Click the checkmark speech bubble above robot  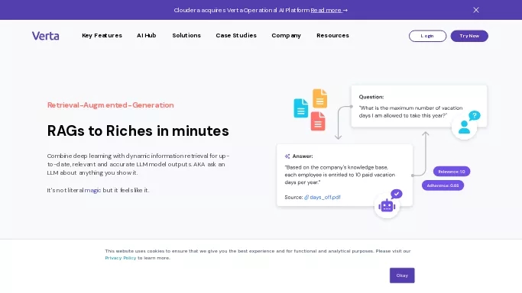click(x=396, y=194)
